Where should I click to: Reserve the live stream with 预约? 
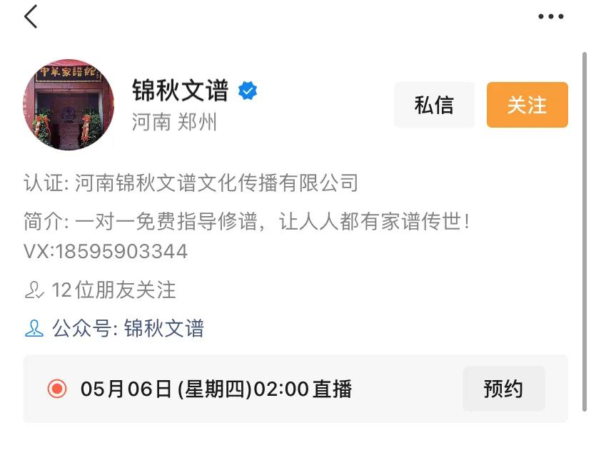[x=503, y=389]
